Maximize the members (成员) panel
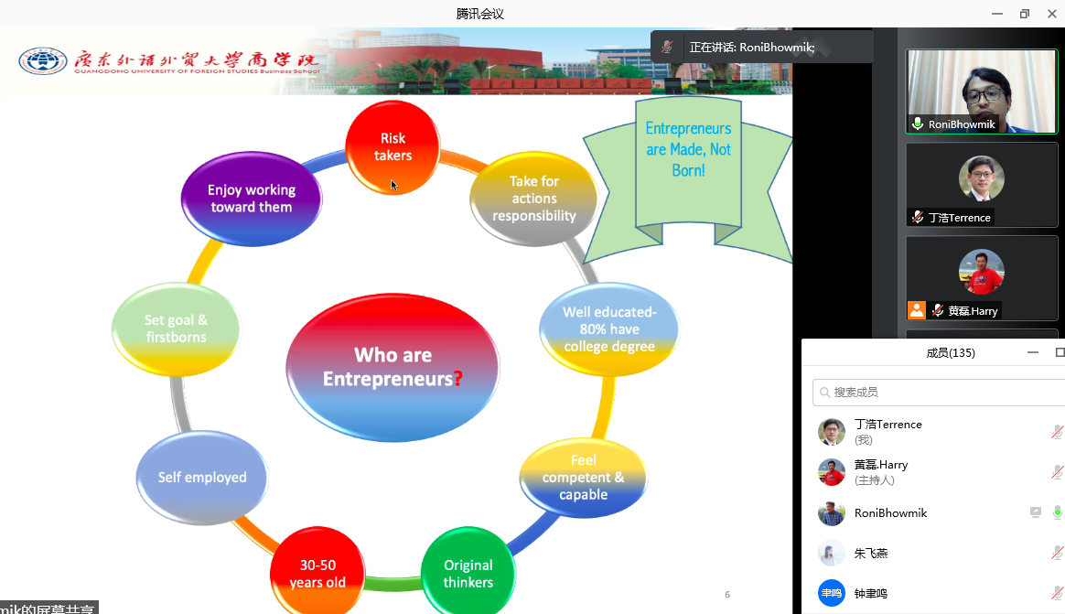The width and height of the screenshot is (1065, 614). (x=1060, y=352)
